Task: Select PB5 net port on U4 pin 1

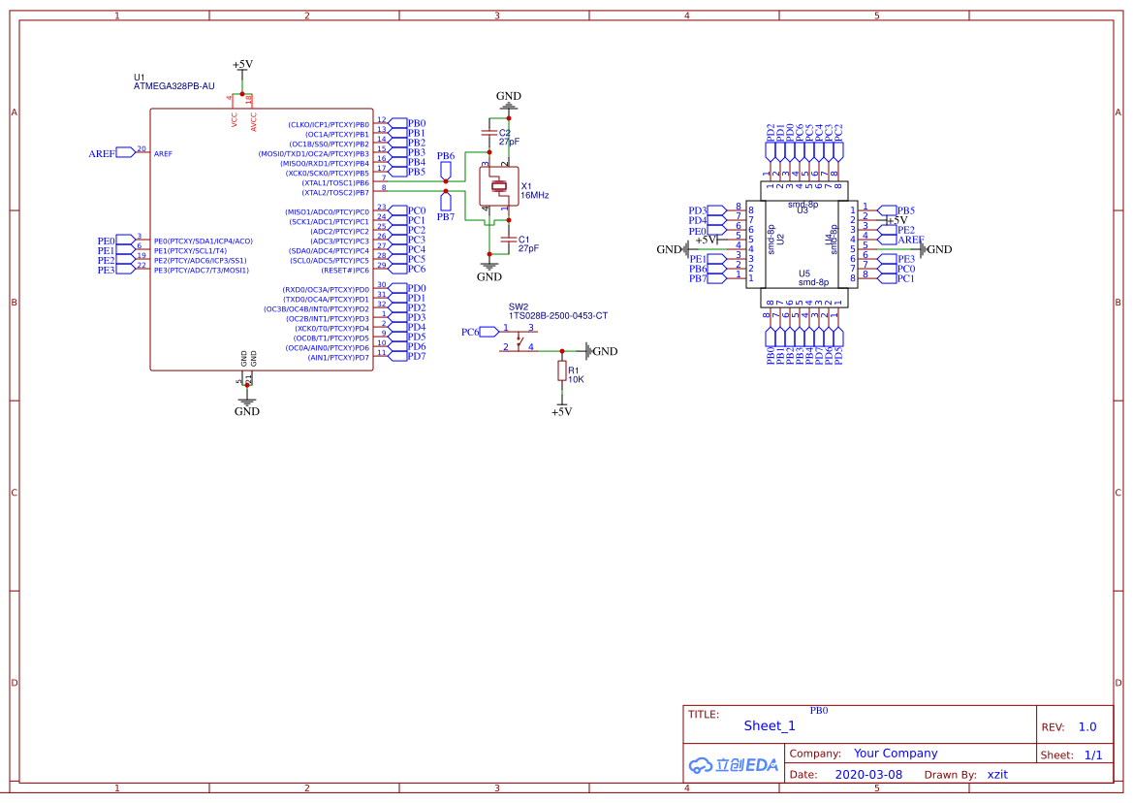Action: point(896,210)
